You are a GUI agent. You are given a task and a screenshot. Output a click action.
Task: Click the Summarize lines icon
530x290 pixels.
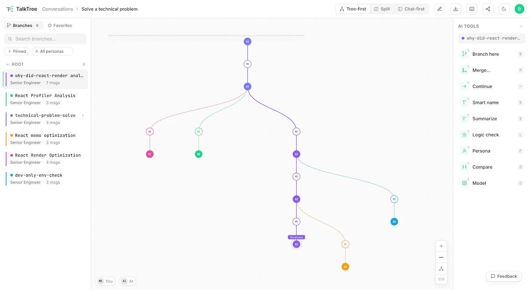pyautogui.click(x=464, y=119)
